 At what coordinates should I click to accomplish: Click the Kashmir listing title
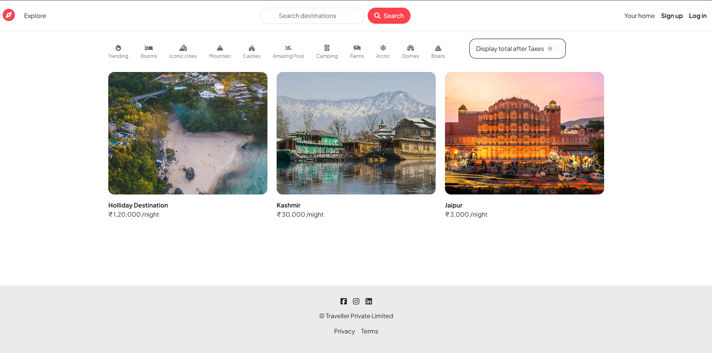tap(288, 205)
